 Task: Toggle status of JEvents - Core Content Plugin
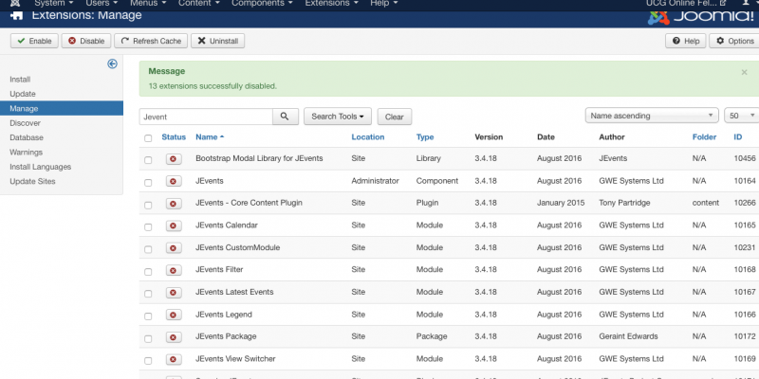pyautogui.click(x=174, y=204)
